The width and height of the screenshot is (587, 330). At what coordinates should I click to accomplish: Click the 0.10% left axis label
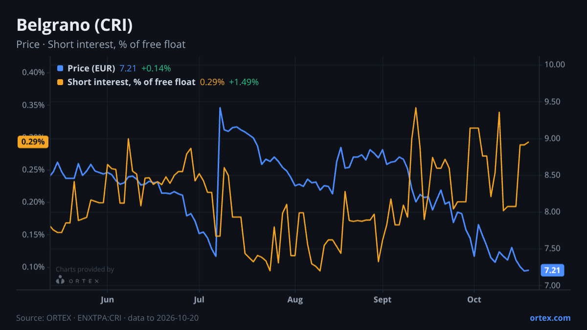[x=33, y=267]
